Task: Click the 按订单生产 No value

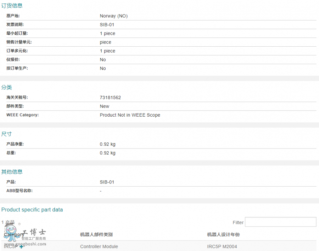Action: pos(103,68)
